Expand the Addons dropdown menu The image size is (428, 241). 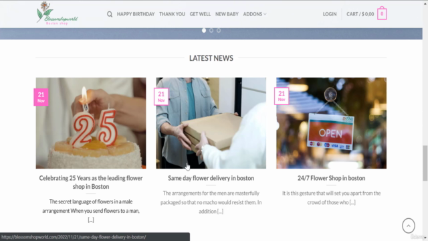pos(255,14)
